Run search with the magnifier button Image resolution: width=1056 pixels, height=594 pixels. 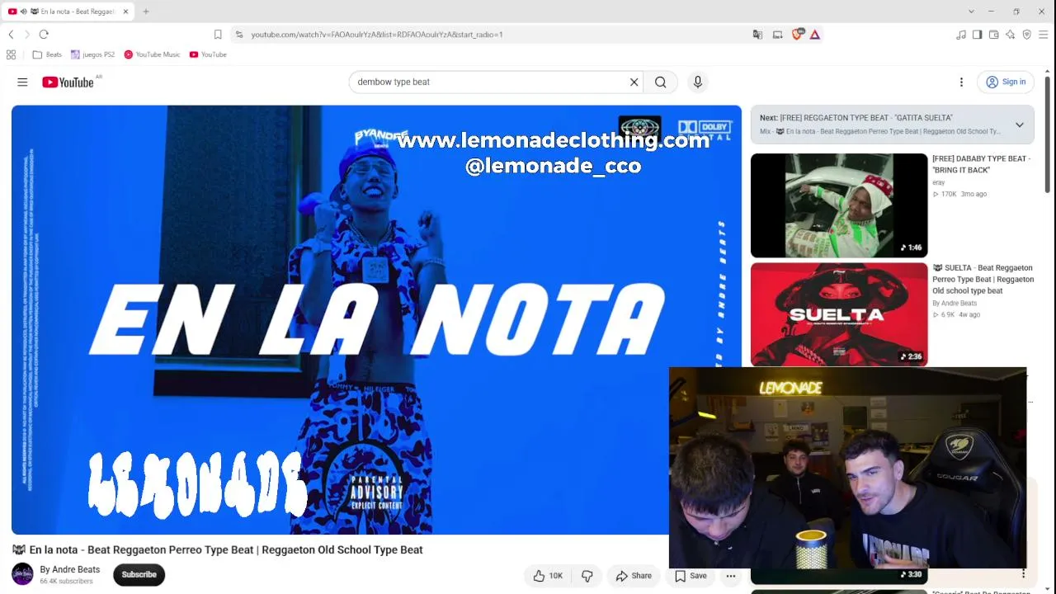(x=660, y=82)
